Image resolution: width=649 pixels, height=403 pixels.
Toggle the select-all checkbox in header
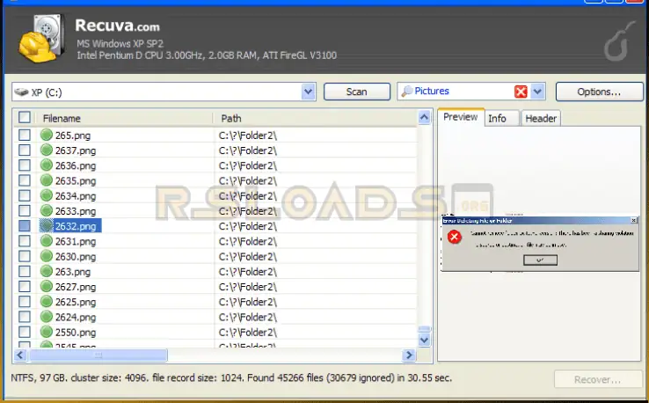(x=25, y=117)
